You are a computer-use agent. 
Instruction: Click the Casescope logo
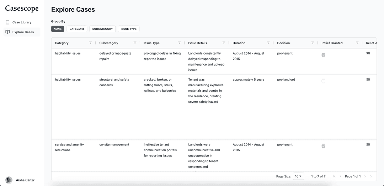pos(22,8)
